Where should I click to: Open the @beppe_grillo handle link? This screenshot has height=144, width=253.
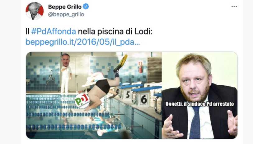click(x=66, y=14)
